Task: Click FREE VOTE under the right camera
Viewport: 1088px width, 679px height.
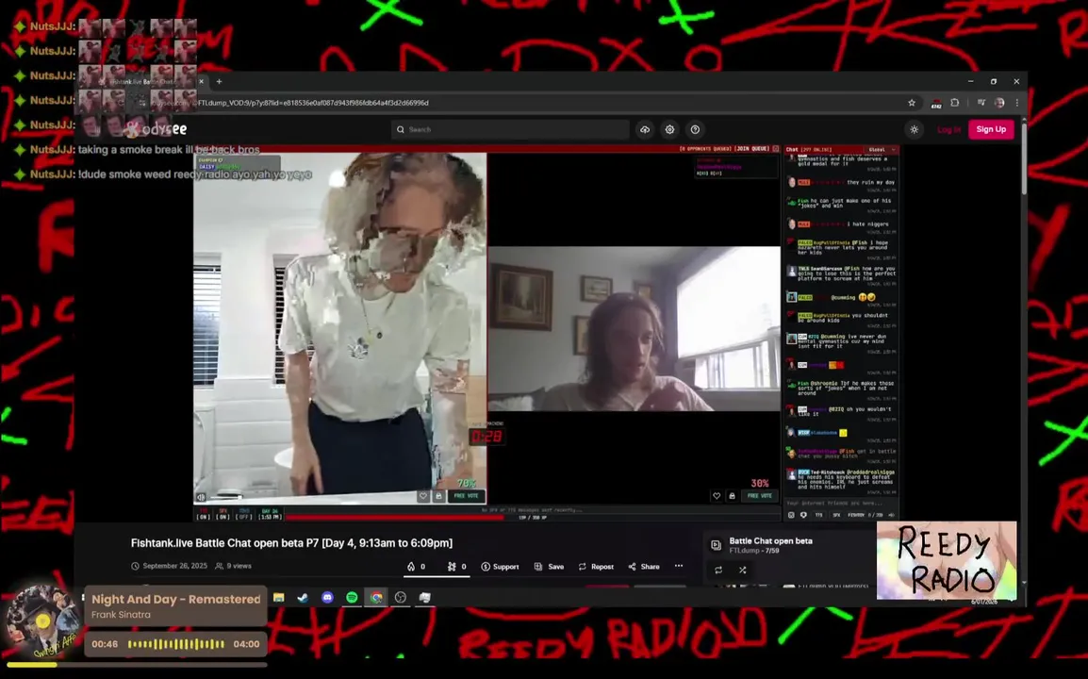Action: tap(760, 496)
